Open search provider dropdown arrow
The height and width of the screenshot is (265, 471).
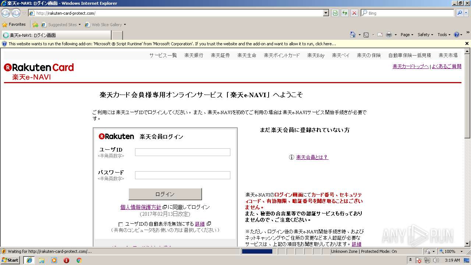pyautogui.click(x=467, y=13)
